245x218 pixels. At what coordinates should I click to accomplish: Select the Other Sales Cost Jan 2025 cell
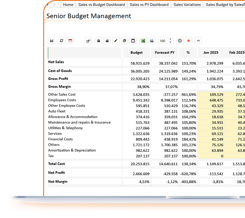pyautogui.click(x=211, y=94)
